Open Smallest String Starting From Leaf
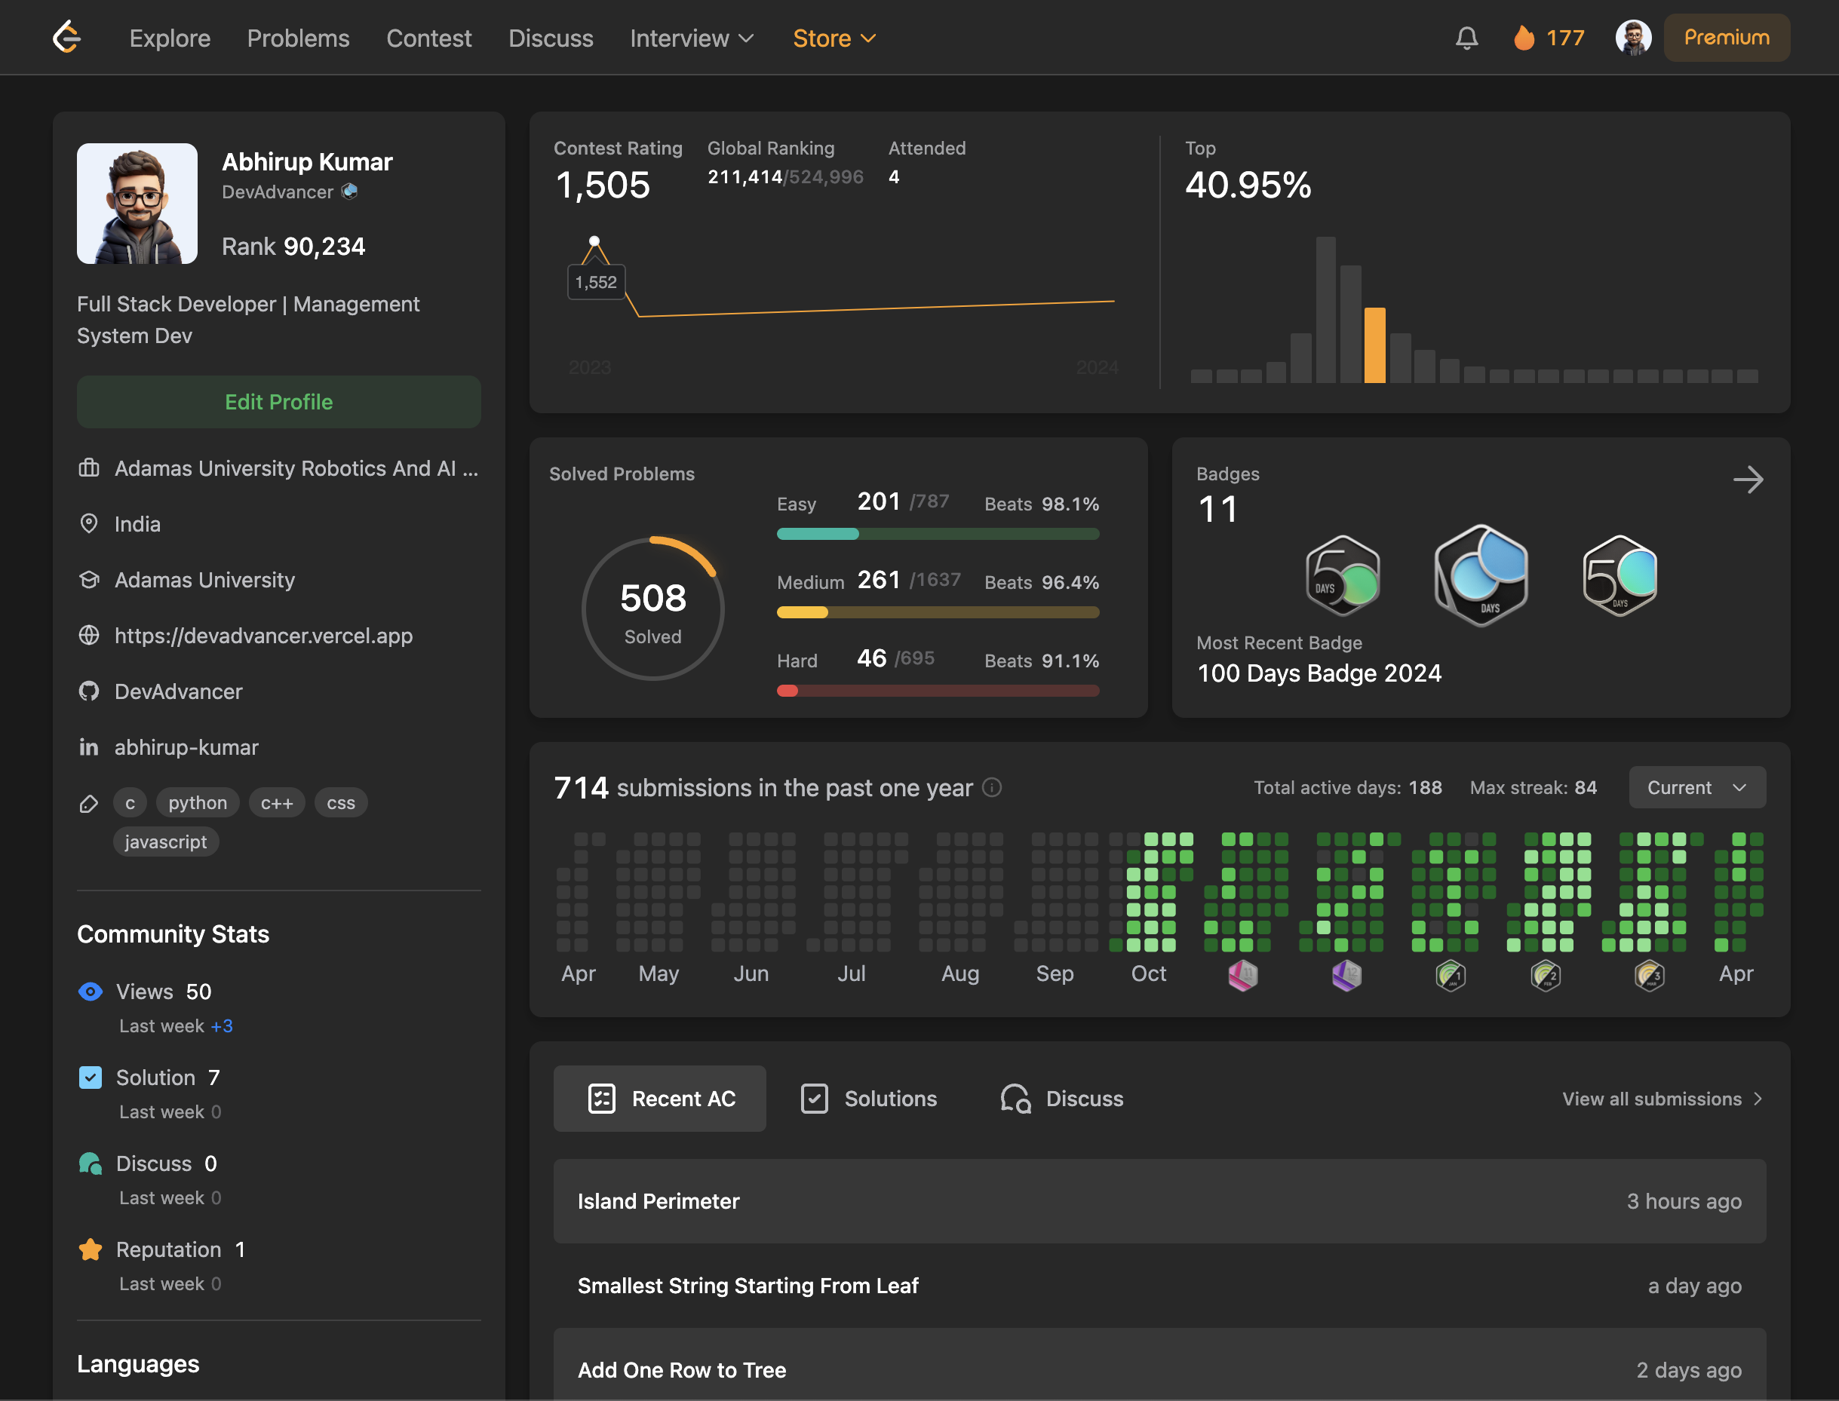 click(1159, 1286)
